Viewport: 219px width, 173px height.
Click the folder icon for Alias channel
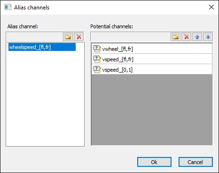pos(68,37)
